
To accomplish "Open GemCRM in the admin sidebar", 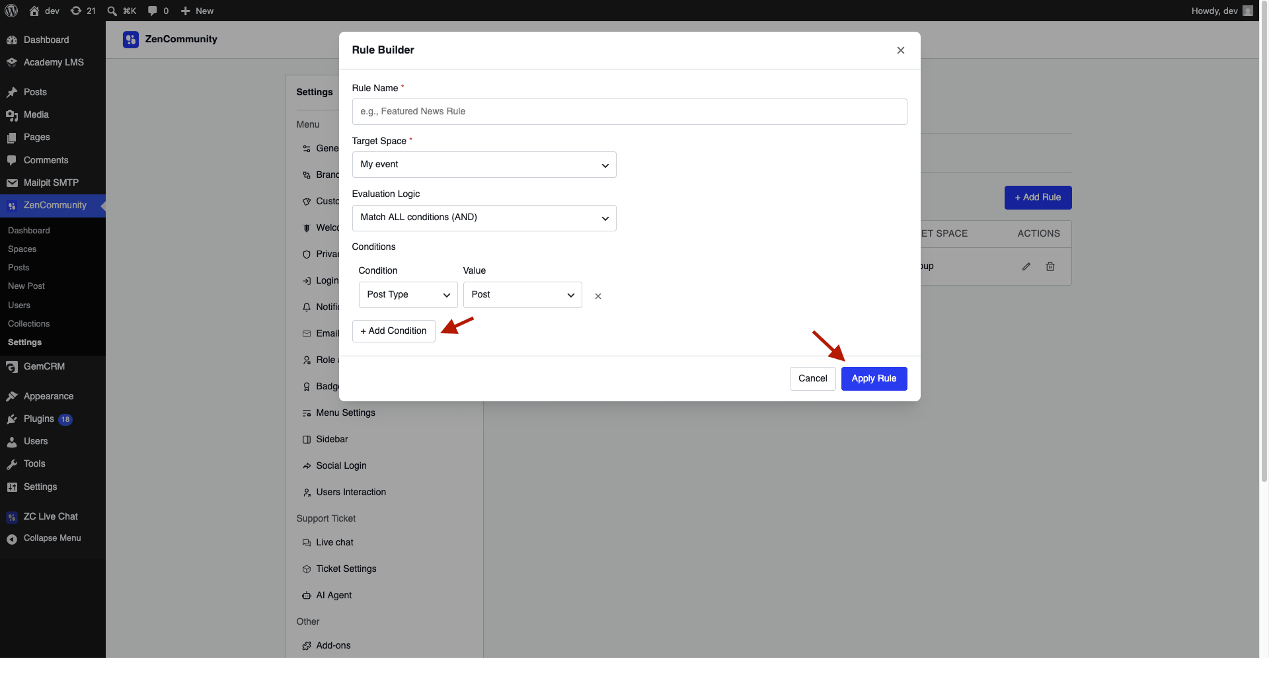I will (53, 367).
